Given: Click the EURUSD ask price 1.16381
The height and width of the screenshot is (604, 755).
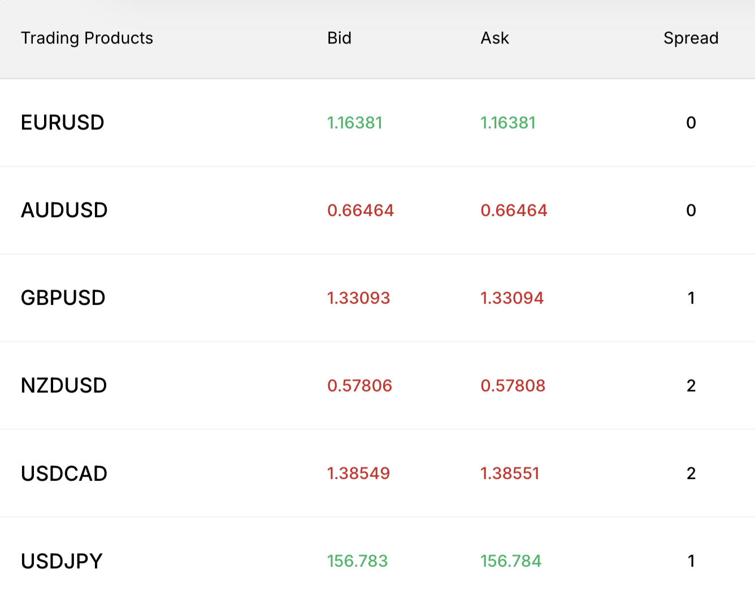Looking at the screenshot, I should tap(508, 122).
